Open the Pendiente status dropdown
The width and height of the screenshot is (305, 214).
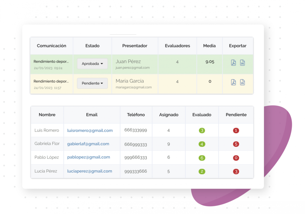click(92, 83)
